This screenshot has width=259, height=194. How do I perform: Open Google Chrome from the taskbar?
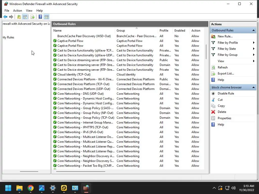pyautogui.click(x=31, y=188)
